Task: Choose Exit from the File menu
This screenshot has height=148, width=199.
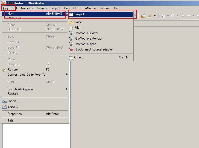Action: [x=35, y=121]
